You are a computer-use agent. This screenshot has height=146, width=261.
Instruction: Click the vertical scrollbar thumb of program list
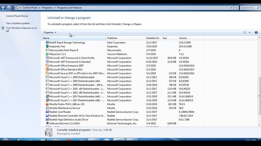click(x=259, y=96)
